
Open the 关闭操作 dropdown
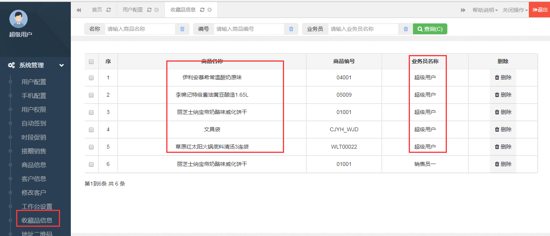(515, 10)
